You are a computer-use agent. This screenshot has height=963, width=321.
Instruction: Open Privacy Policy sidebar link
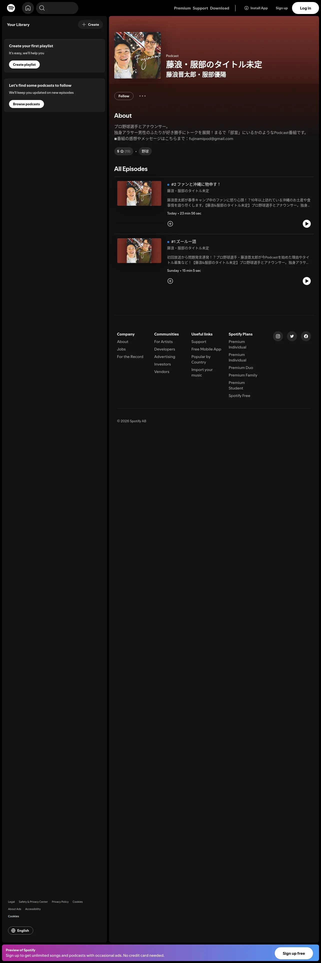tap(60, 902)
